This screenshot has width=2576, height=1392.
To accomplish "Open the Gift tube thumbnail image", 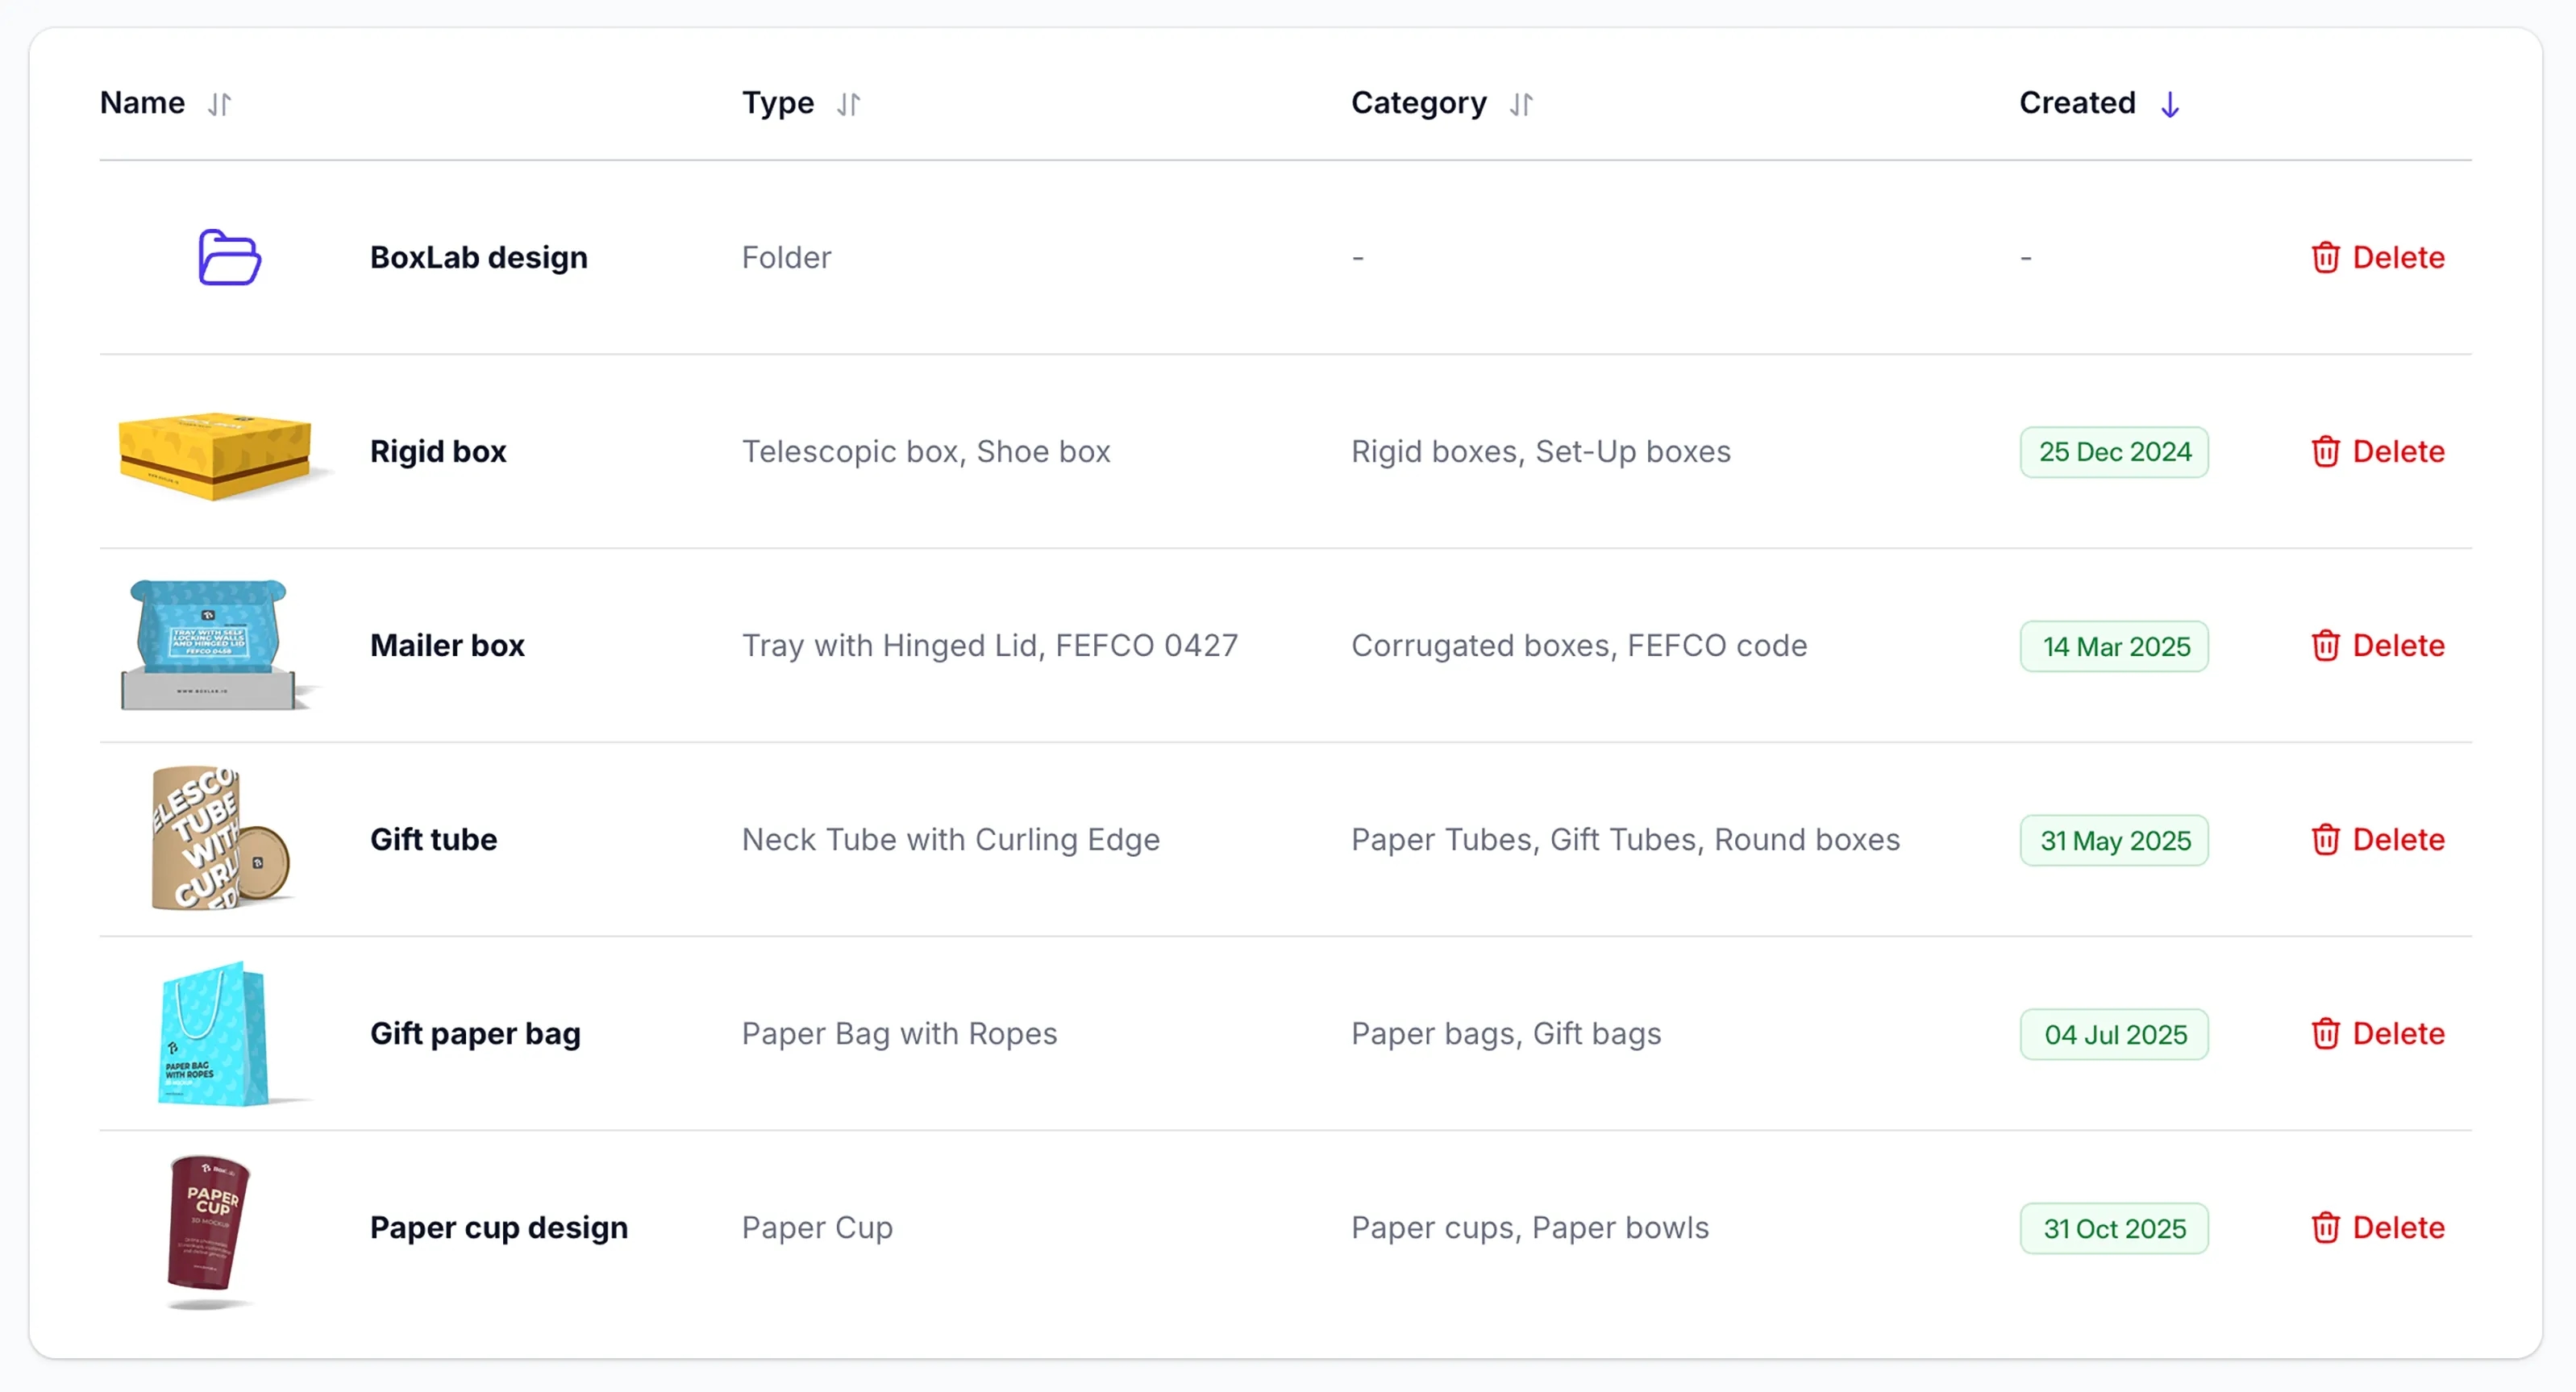I will [213, 839].
